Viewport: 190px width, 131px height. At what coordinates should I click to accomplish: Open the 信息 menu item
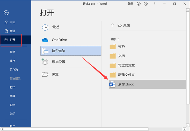[12, 52]
